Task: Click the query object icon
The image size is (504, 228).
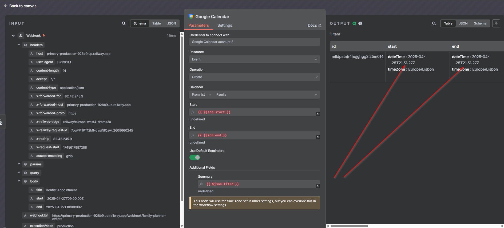Action: [x=25, y=173]
